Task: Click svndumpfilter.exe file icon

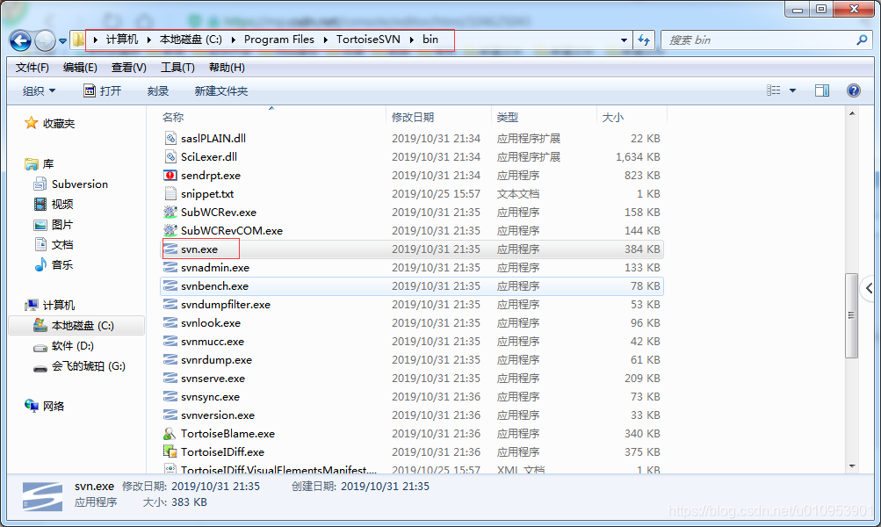Action: tap(170, 305)
